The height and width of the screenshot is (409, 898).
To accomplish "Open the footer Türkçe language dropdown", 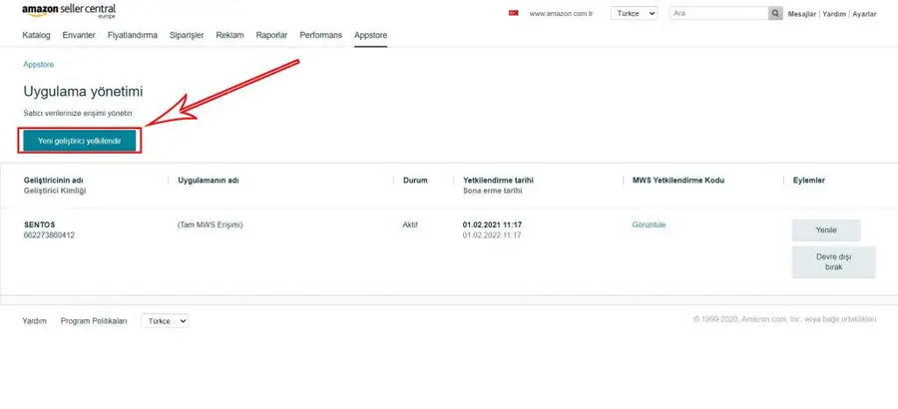I will click(165, 321).
